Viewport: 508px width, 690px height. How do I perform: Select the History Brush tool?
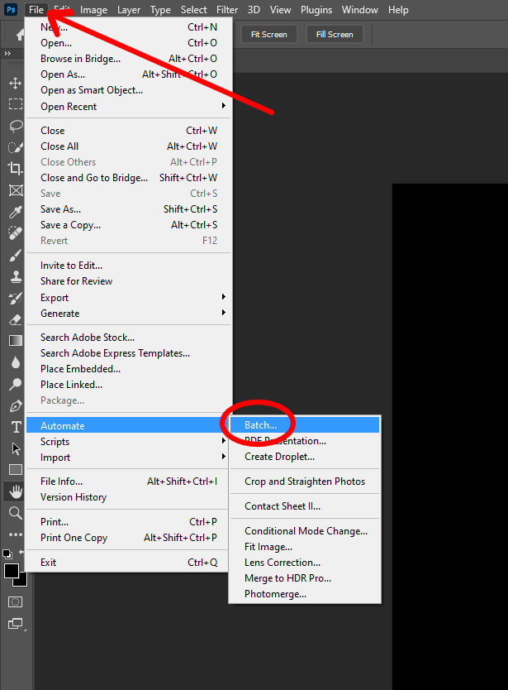point(16,299)
